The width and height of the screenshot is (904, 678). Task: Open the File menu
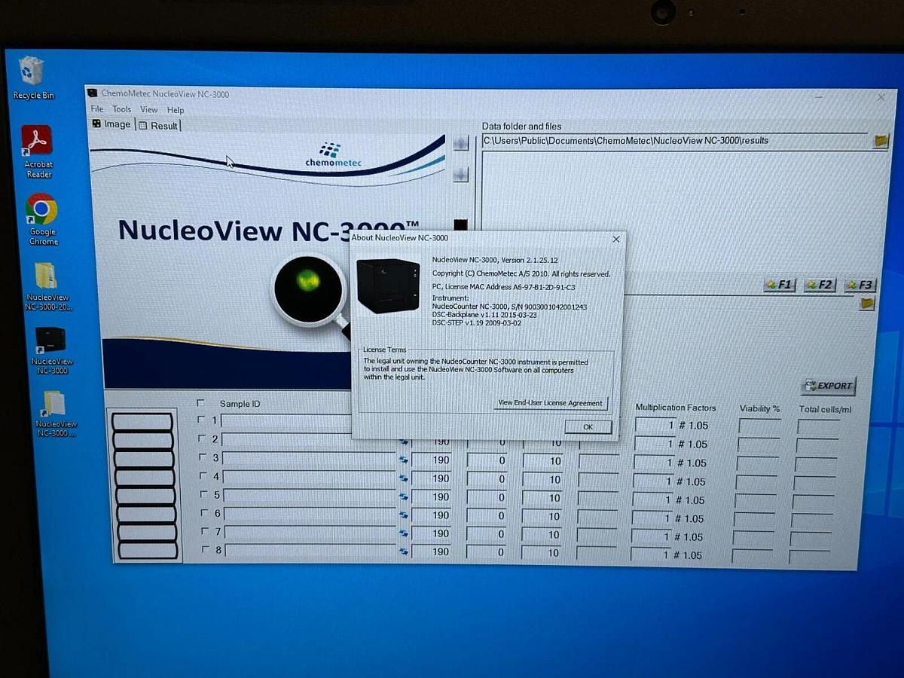[x=97, y=109]
